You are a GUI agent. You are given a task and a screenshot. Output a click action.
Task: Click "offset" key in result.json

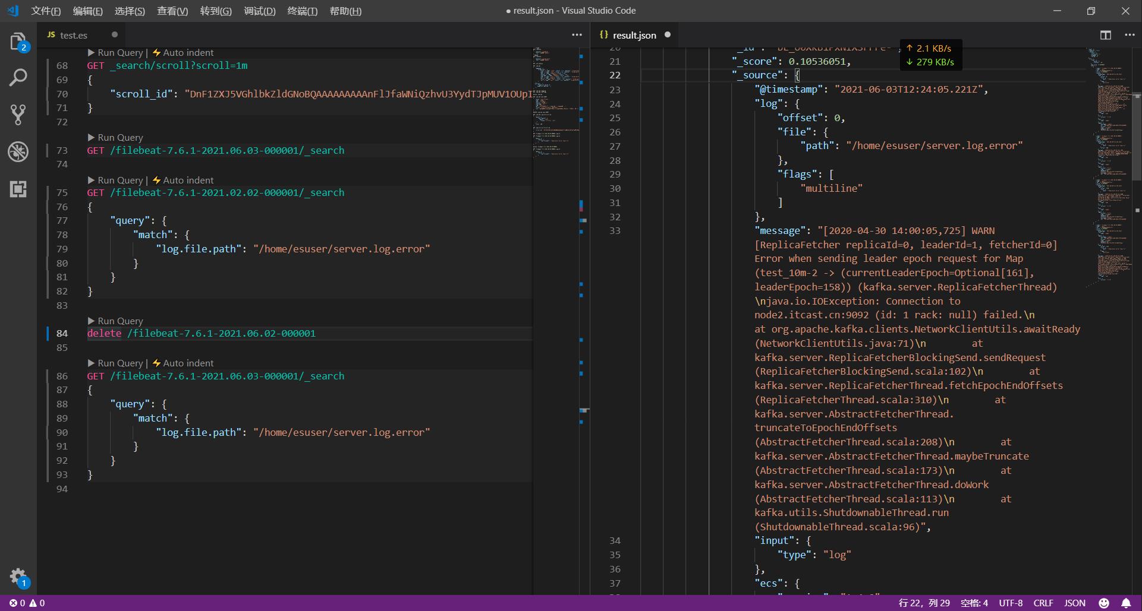point(800,118)
